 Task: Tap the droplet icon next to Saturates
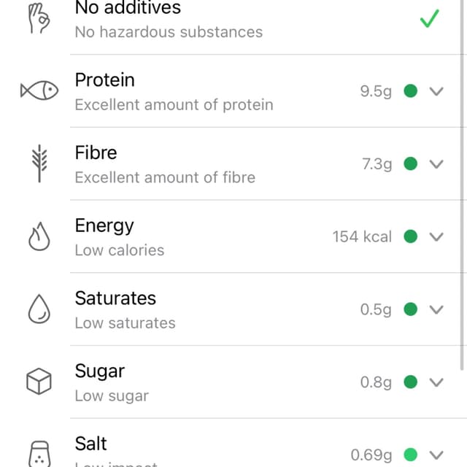tap(39, 309)
